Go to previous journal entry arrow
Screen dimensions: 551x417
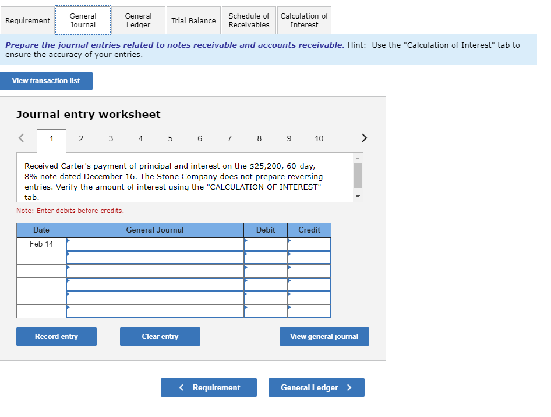click(x=21, y=138)
